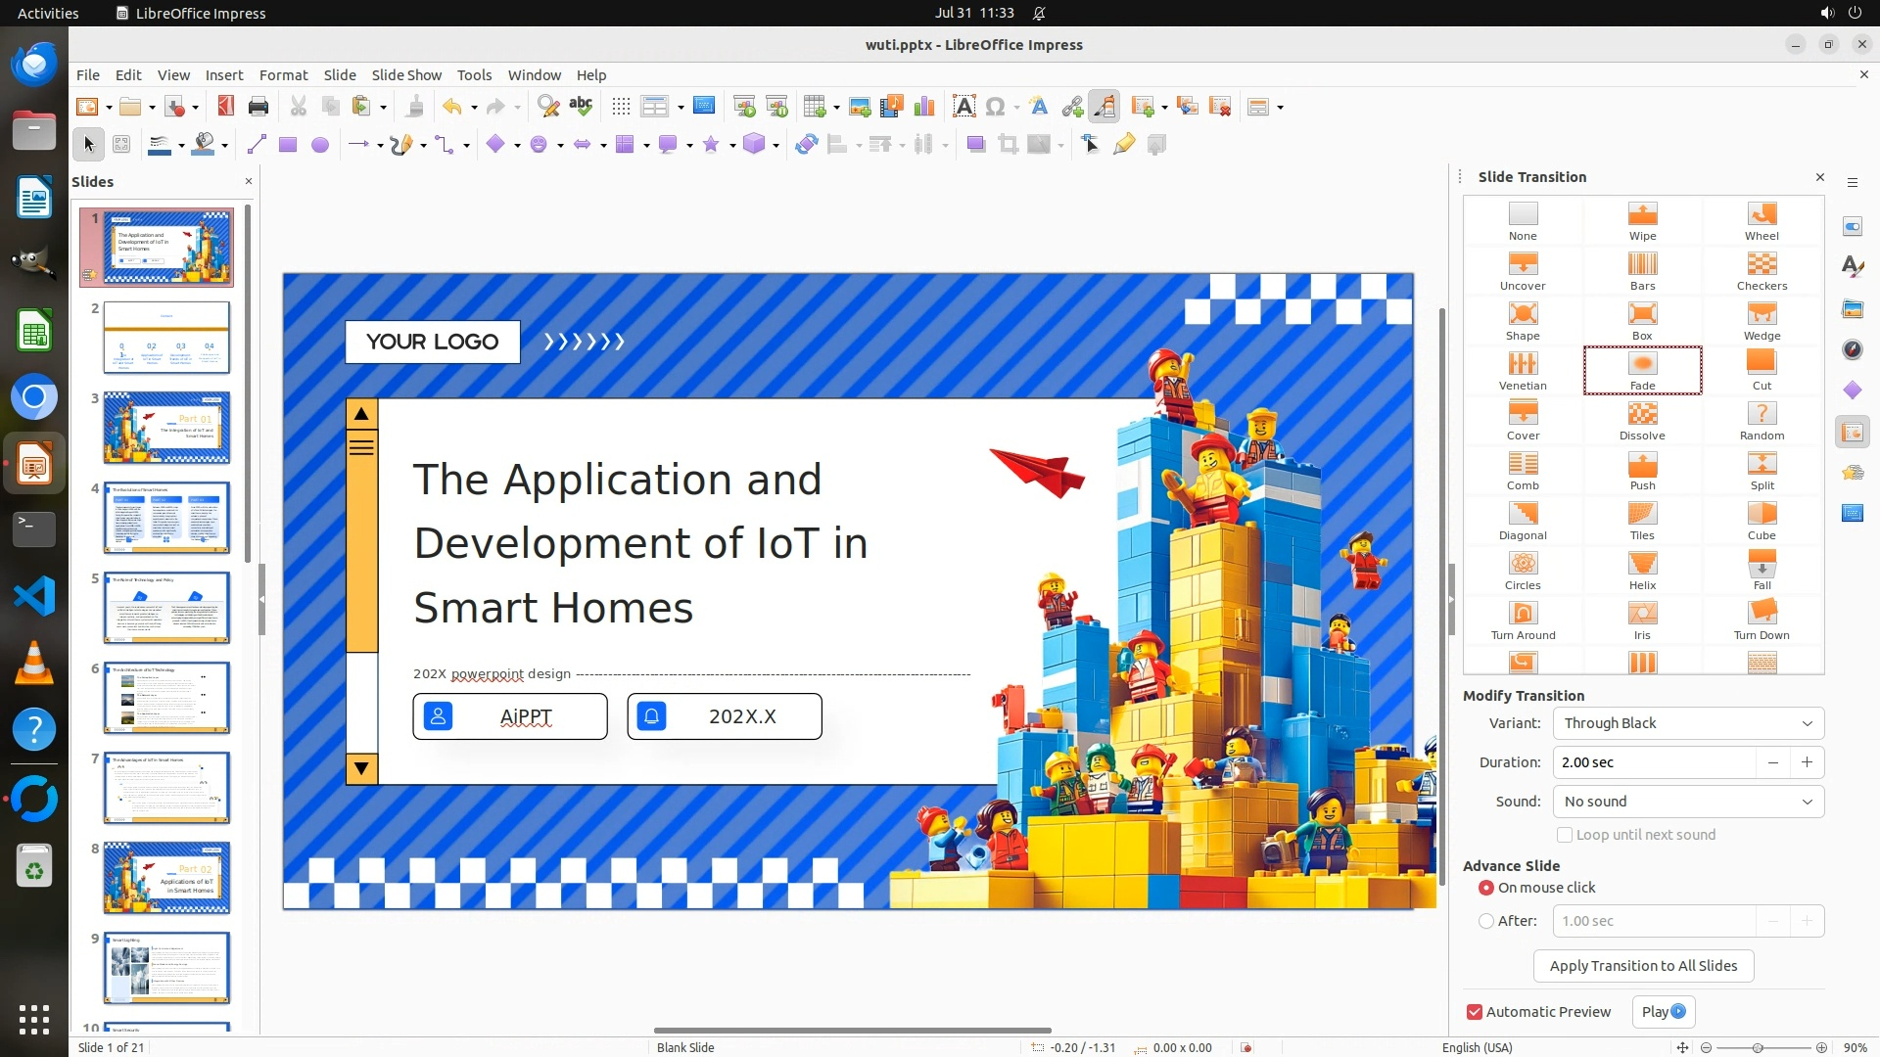
Task: Click the Print icon in toolbar
Action: pos(258,107)
